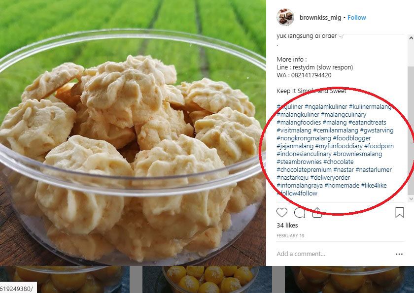The height and width of the screenshot is (293, 414).
Task: Share the post using share icon
Action: (x=317, y=213)
